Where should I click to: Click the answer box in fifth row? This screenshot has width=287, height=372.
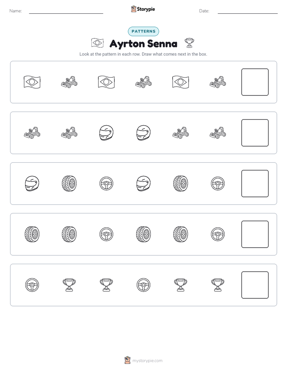coord(255,285)
